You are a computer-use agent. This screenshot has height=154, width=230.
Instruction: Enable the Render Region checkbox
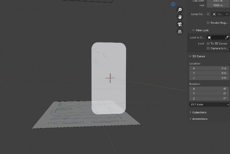(x=208, y=23)
